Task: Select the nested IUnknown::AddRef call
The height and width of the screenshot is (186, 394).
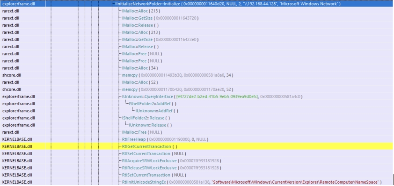Action: (x=157, y=111)
